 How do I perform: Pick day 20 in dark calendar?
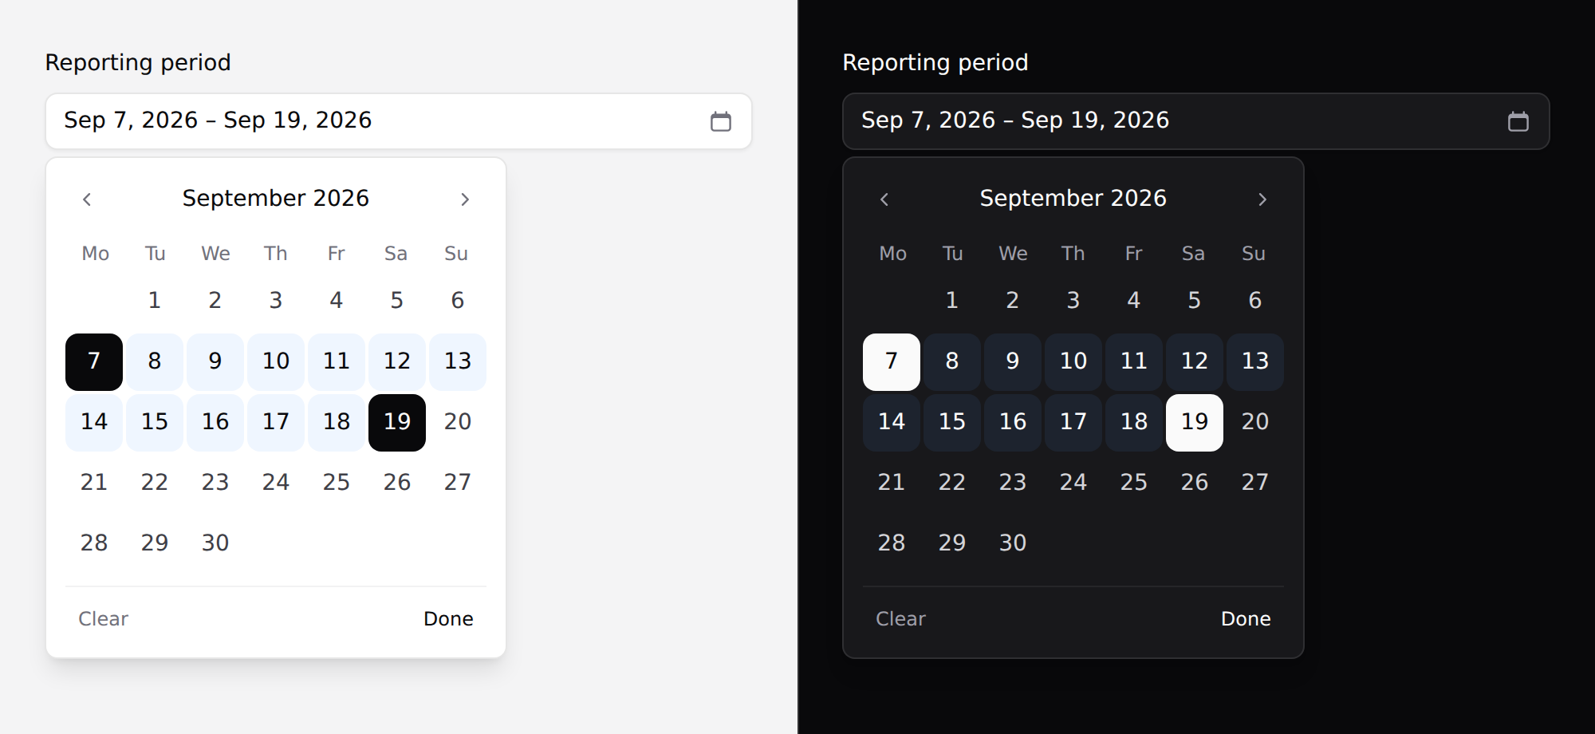tap(1255, 423)
